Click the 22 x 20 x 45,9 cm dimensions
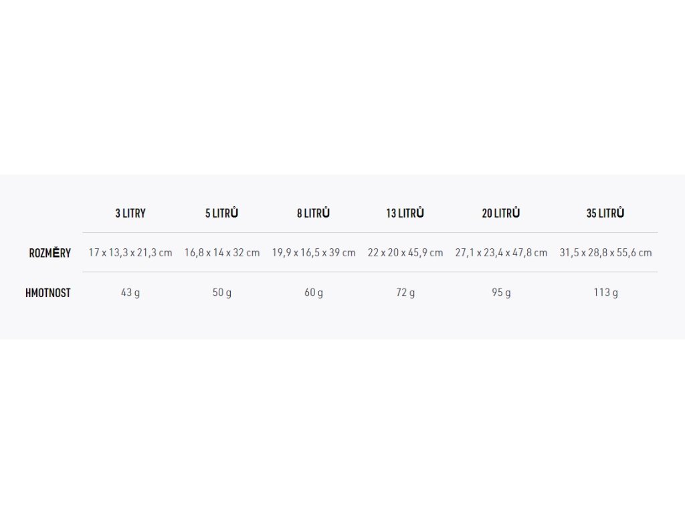 (x=405, y=252)
